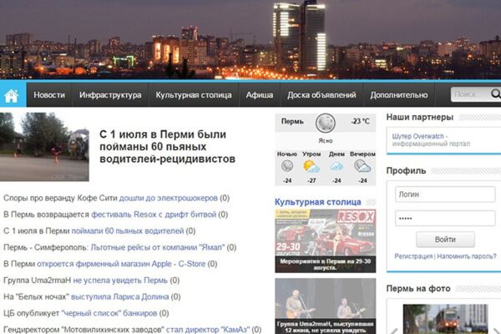501x334 pixels.
Task: Click the Вечером forecast weather icon
Action: pyautogui.click(x=362, y=166)
